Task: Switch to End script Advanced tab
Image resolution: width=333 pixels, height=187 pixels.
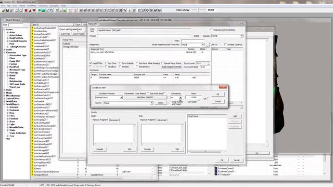Action: pos(162,120)
